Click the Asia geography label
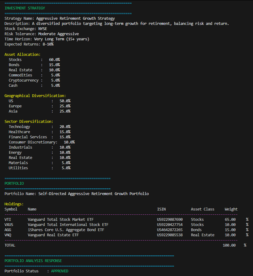 pos(13,111)
